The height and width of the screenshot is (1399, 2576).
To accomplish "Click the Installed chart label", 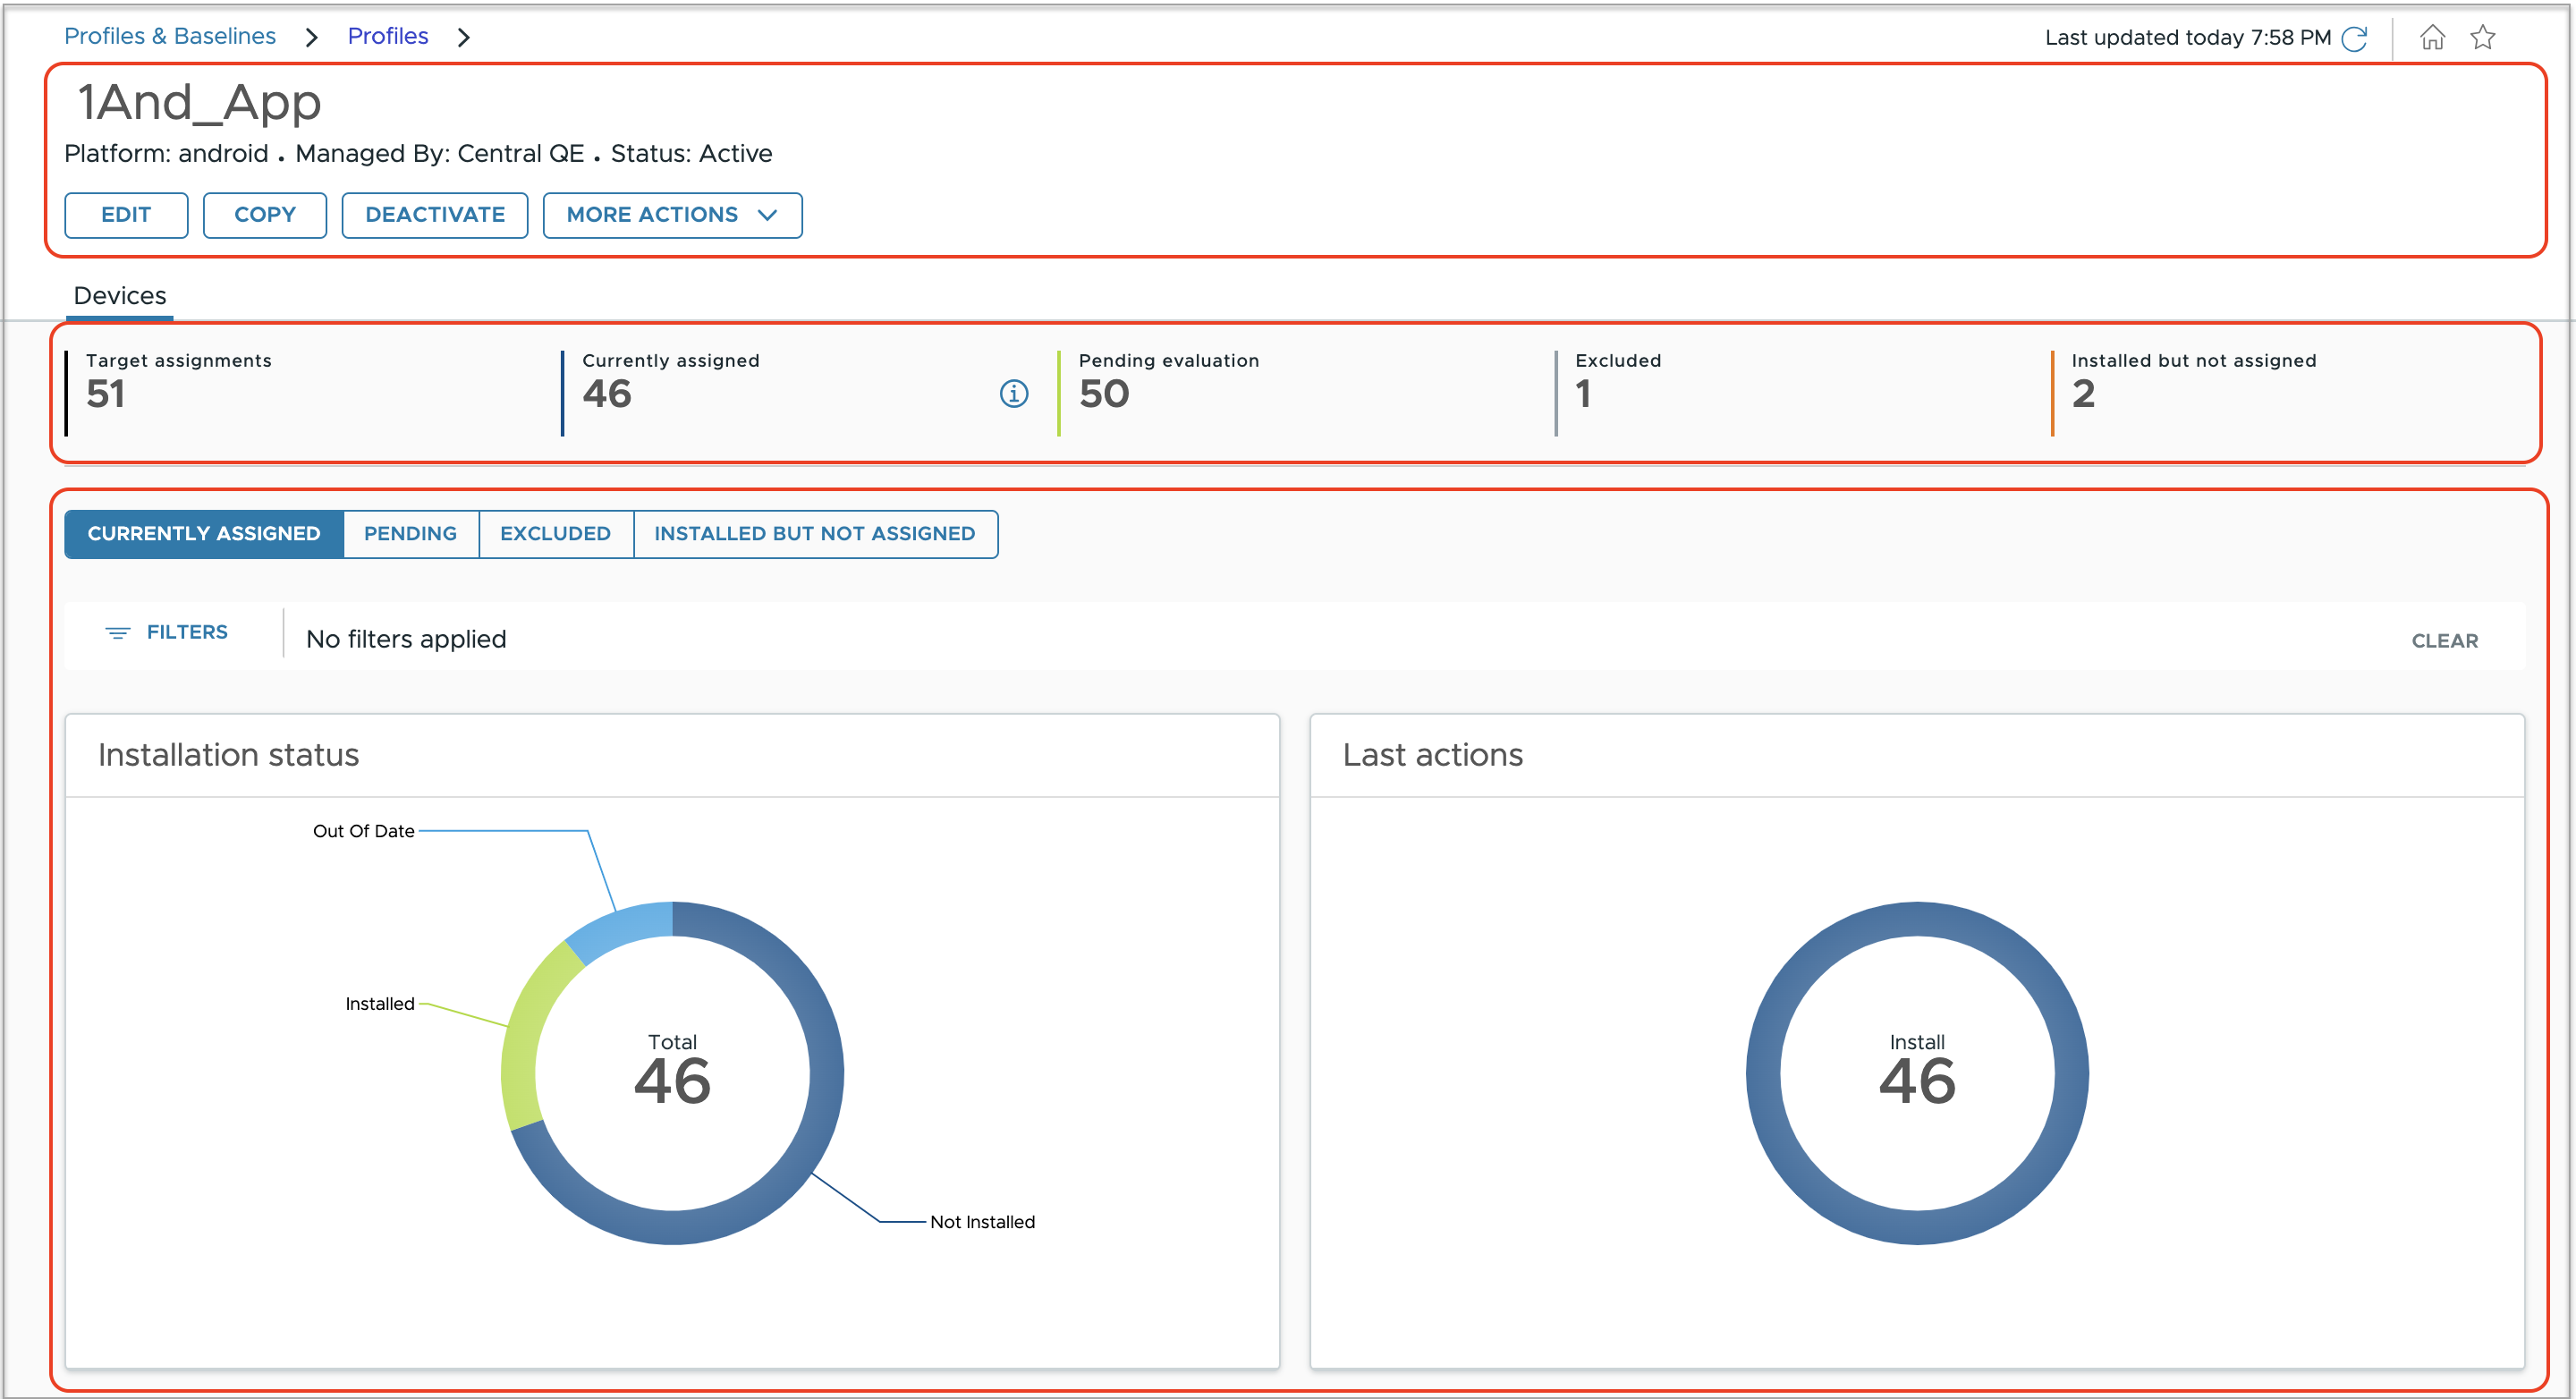I will pyautogui.click(x=379, y=1004).
